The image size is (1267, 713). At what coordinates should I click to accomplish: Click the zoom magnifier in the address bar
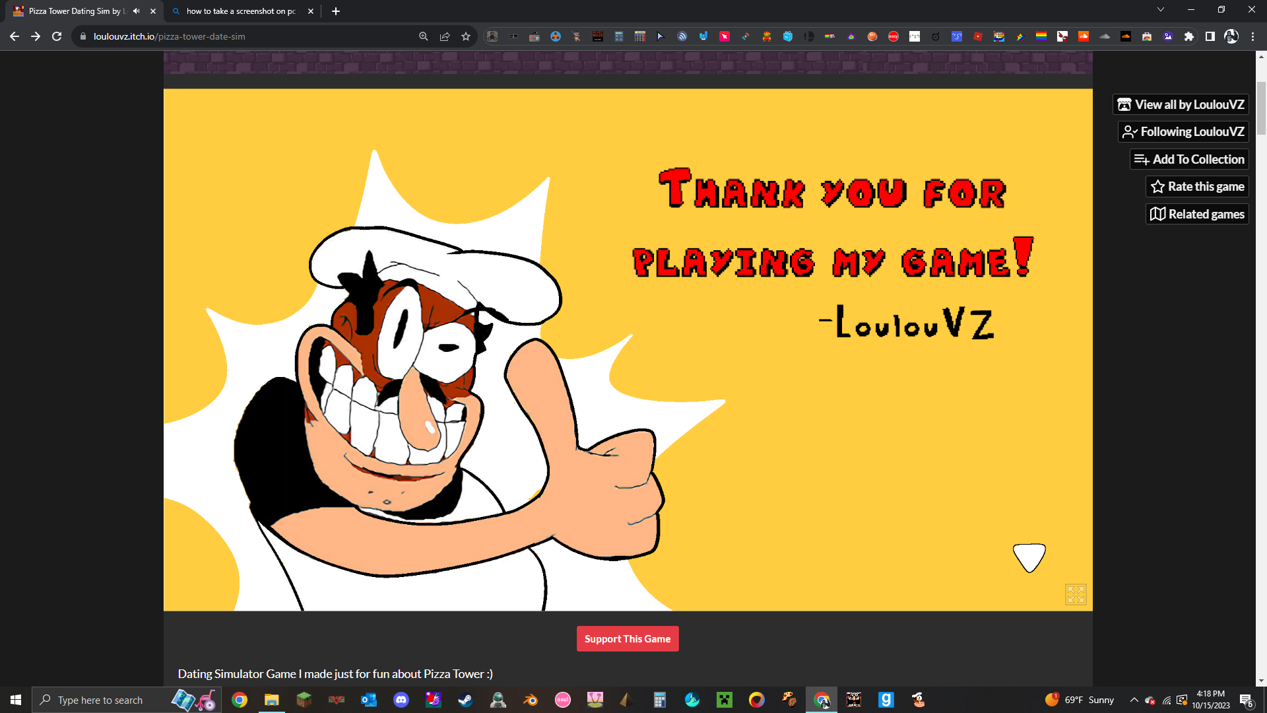tap(423, 36)
